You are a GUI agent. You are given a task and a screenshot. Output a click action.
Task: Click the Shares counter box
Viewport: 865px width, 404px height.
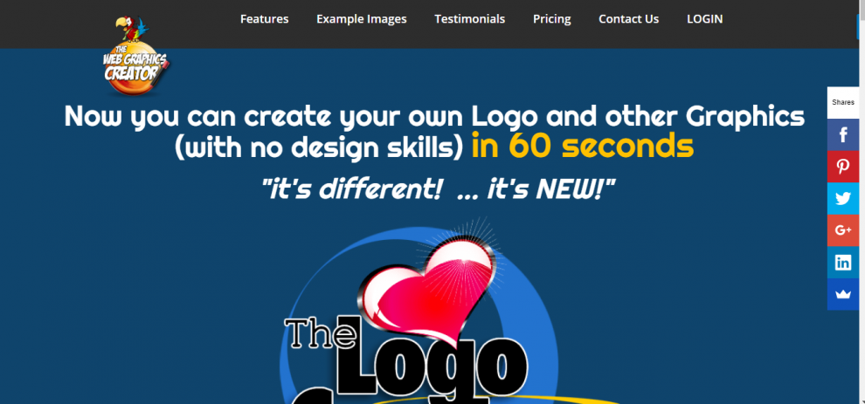click(x=843, y=102)
